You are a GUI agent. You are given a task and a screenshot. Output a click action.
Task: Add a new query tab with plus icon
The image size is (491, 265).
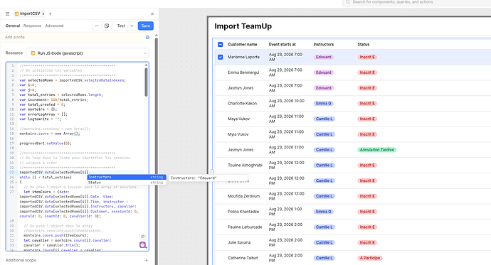click(50, 13)
